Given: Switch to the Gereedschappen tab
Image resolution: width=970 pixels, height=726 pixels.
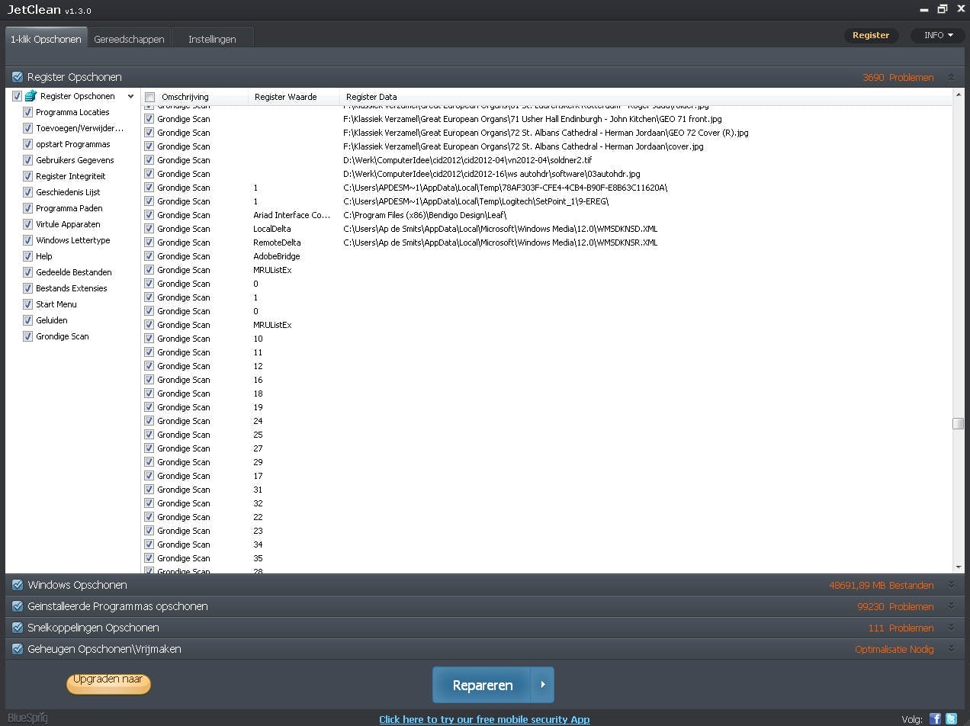Looking at the screenshot, I should coord(129,39).
